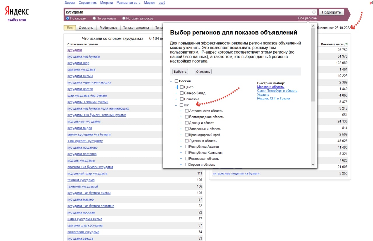Tick the Волгоградская область checkbox
The image size is (373, 241).
coord(187,117)
